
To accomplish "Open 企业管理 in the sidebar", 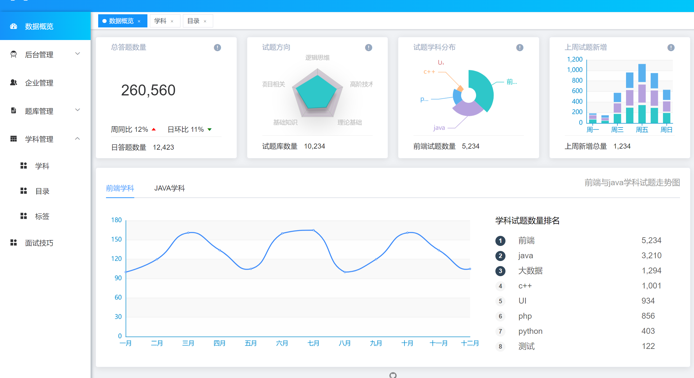I will click(x=45, y=83).
